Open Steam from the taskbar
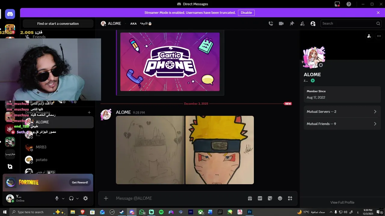 pyautogui.click(x=122, y=212)
